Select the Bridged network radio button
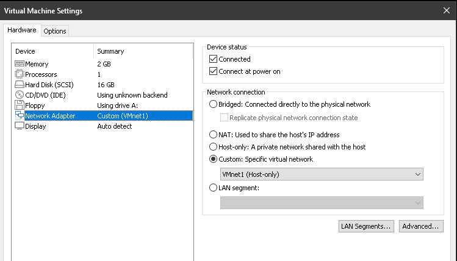Screen dimensions: 457x261 coord(213,104)
